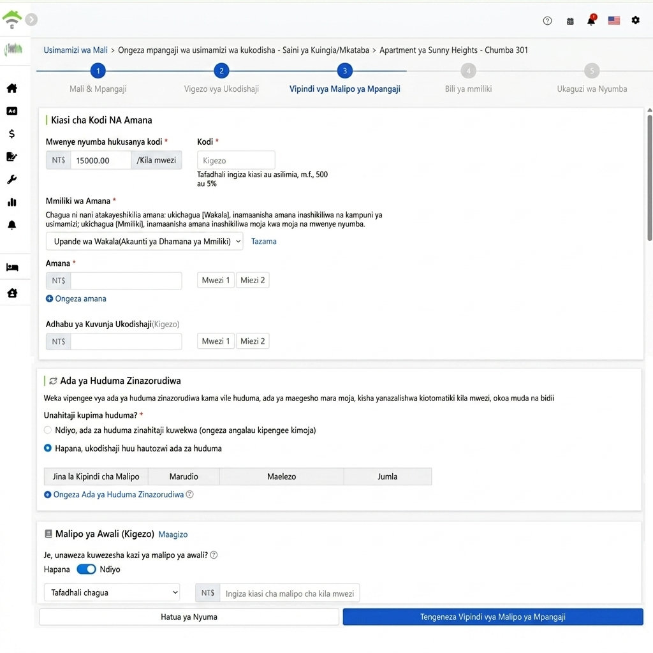Open the sidebar bell alerts icon
Viewport: 653px width, 653px height.
12,225
